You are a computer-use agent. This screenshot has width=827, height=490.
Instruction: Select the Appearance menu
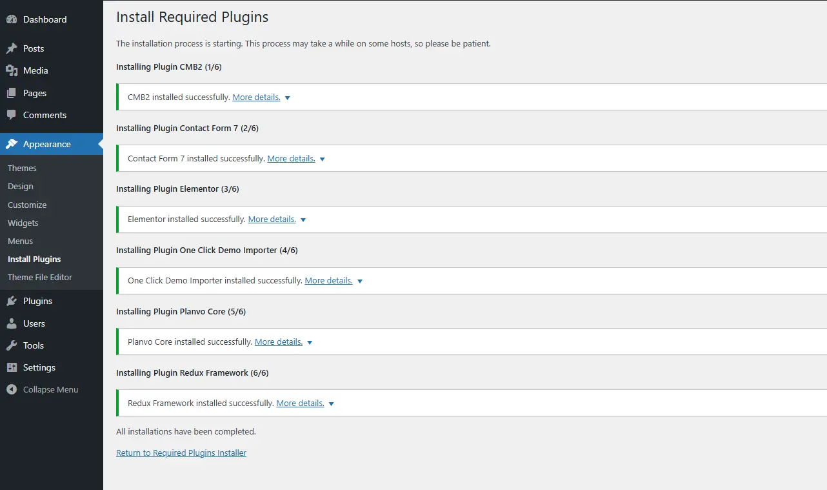pyautogui.click(x=52, y=144)
